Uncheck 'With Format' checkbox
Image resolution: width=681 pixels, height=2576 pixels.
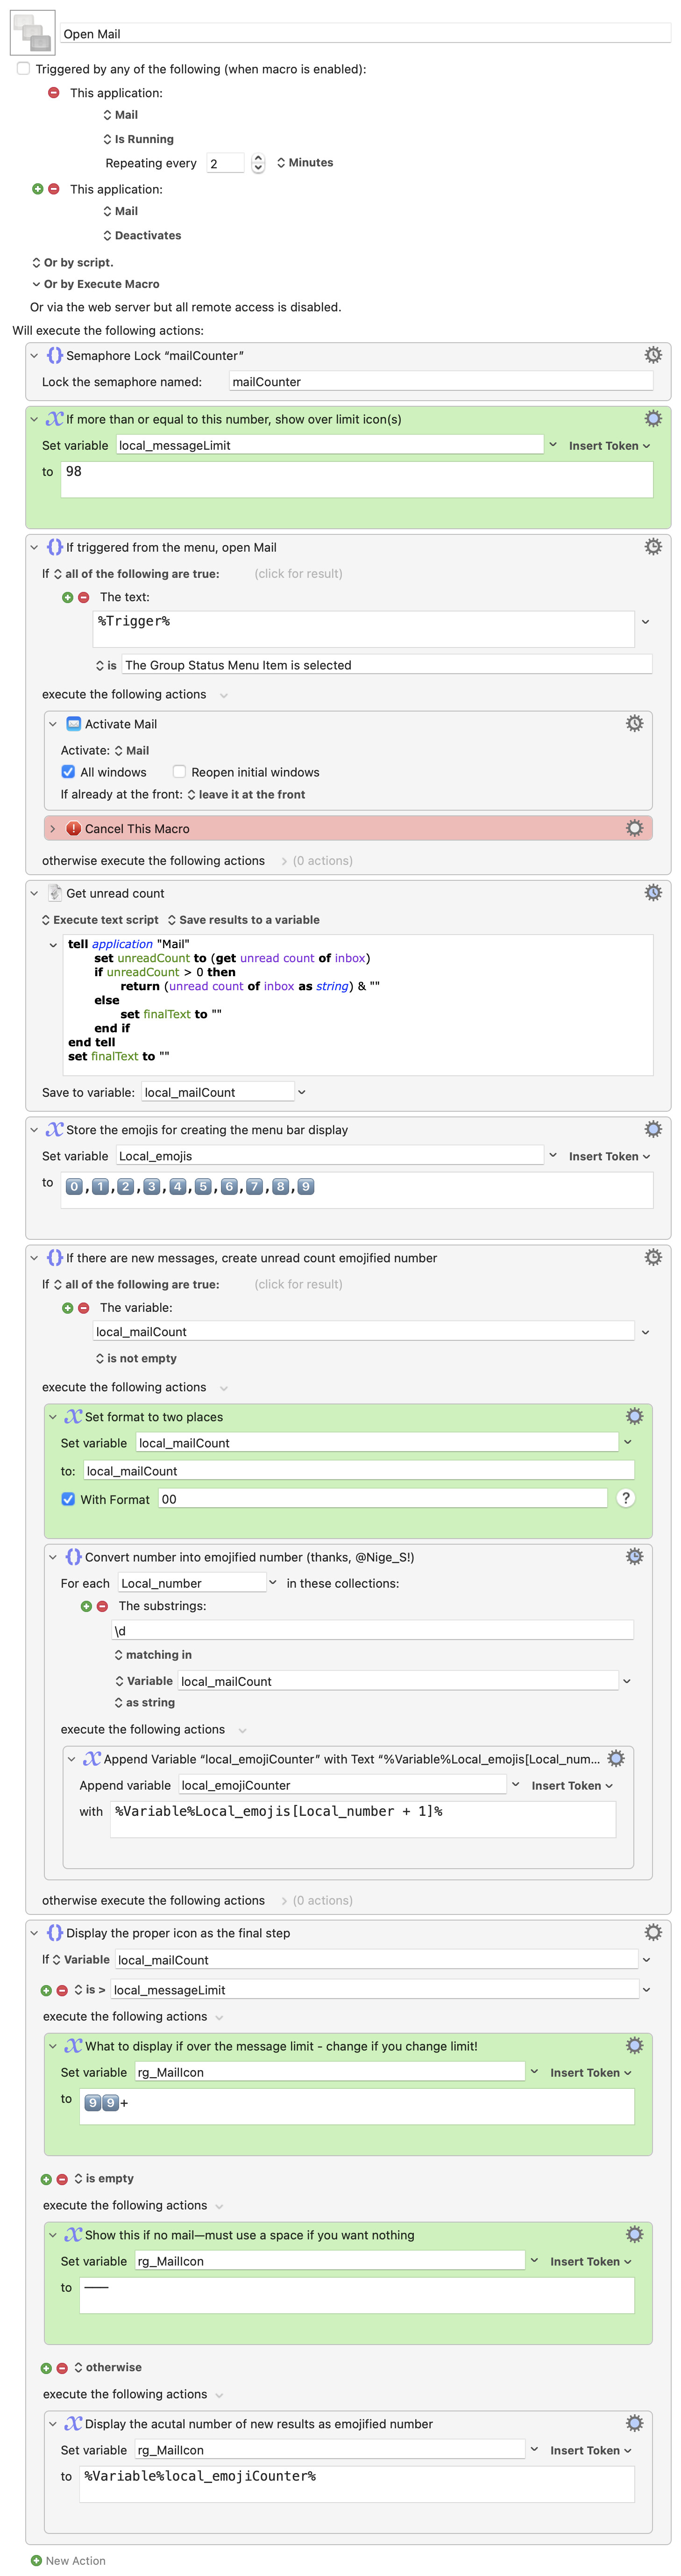[68, 1499]
